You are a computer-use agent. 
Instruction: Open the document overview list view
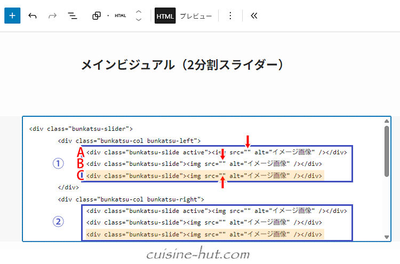[73, 16]
